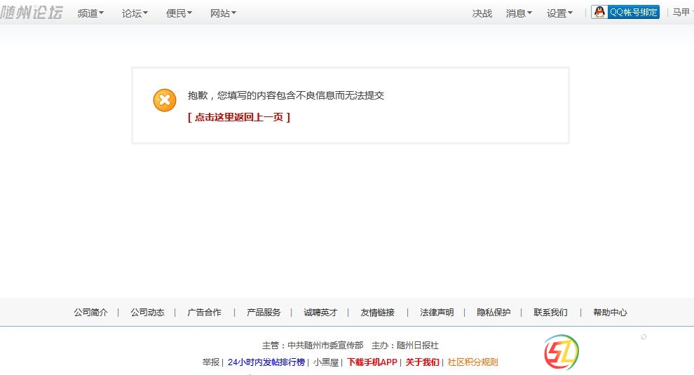Expand the 设置 menu
694x375 pixels.
click(559, 13)
